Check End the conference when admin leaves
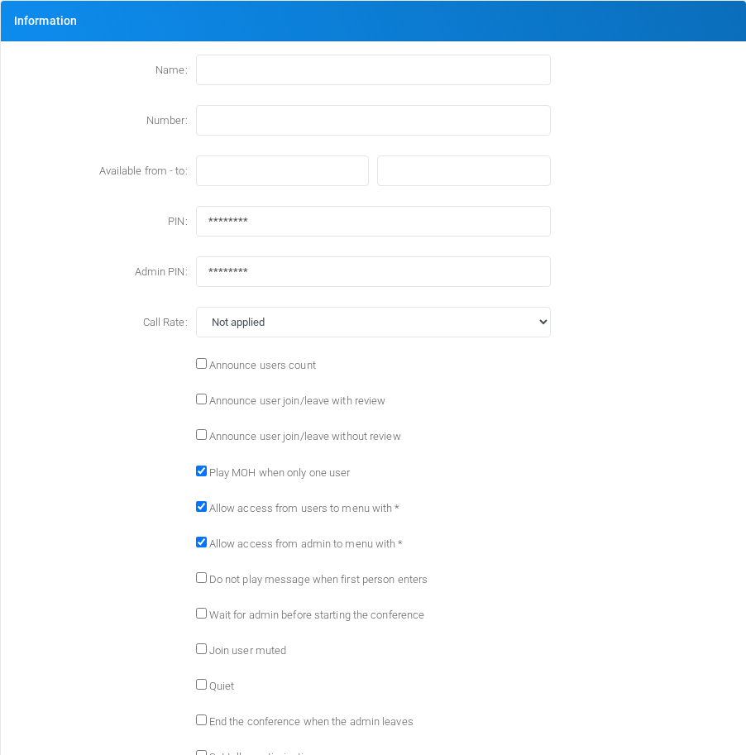 coord(201,720)
